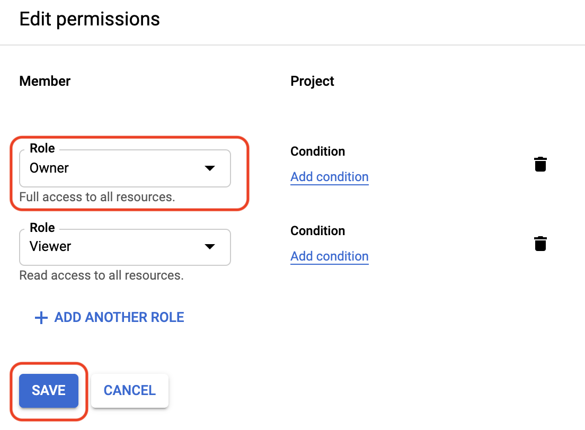This screenshot has height=430, width=585.
Task: Click the plus icon beside Add Another Role
Action: tap(41, 318)
